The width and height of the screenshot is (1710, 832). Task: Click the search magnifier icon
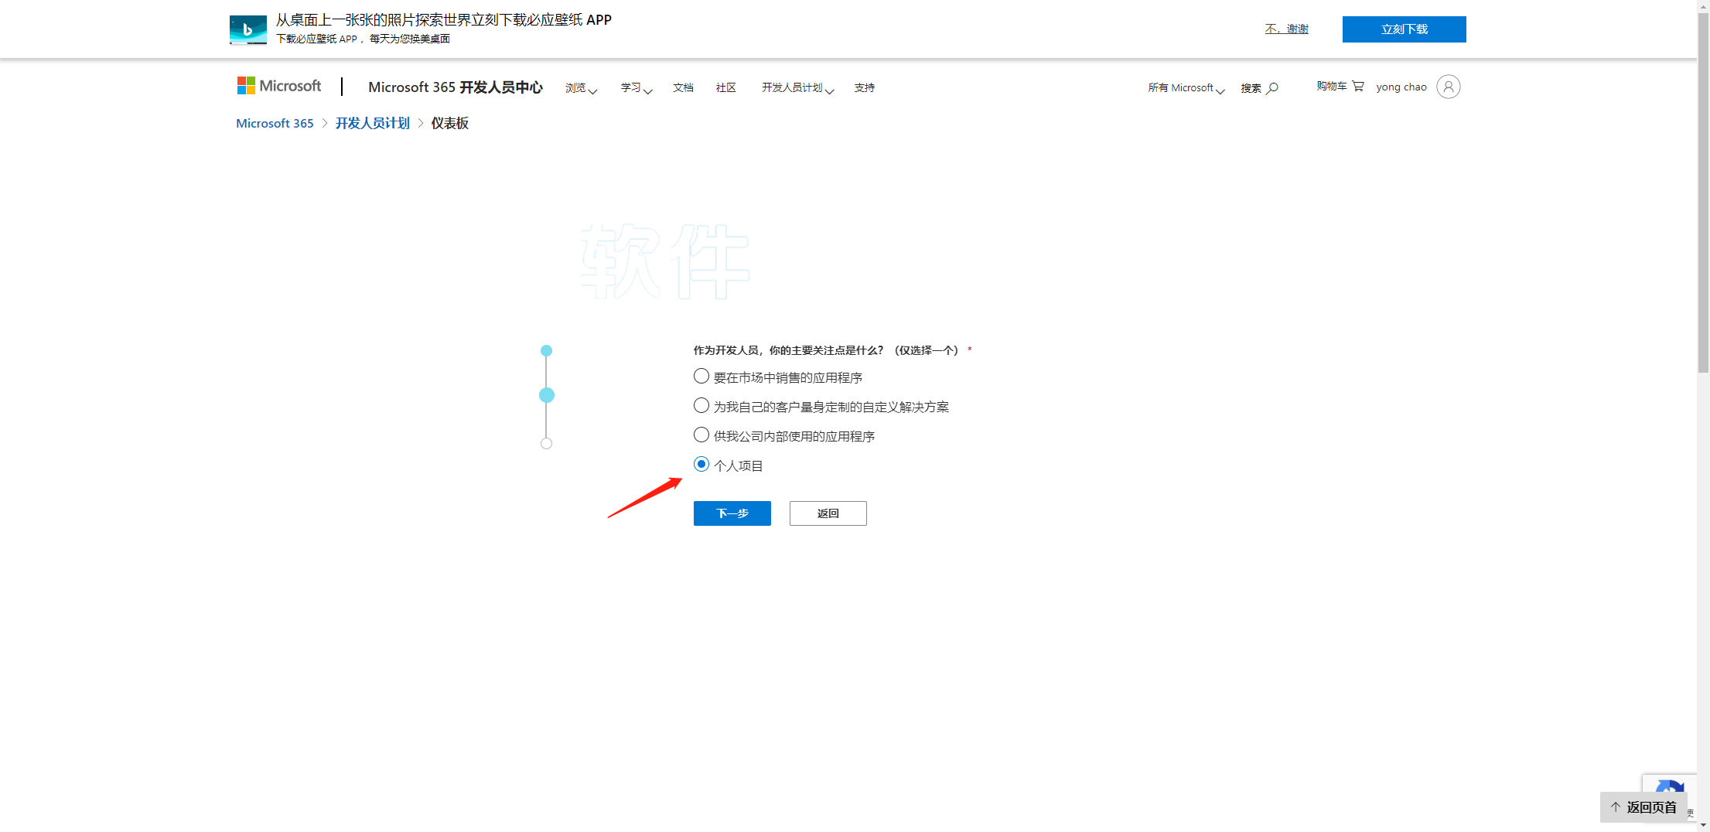[1272, 88]
